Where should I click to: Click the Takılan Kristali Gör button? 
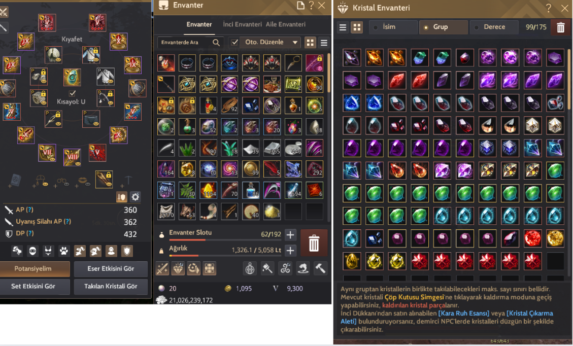pos(111,286)
